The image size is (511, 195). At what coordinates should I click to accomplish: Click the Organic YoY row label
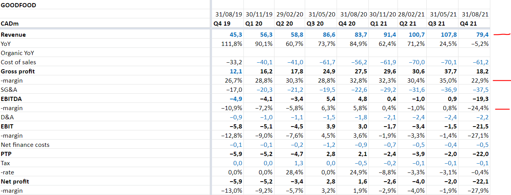(17, 53)
